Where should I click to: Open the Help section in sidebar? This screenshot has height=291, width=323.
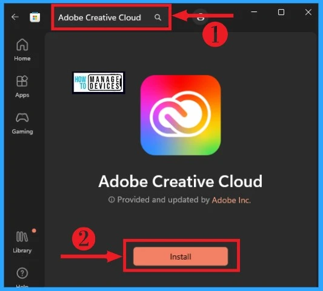pos(22,277)
